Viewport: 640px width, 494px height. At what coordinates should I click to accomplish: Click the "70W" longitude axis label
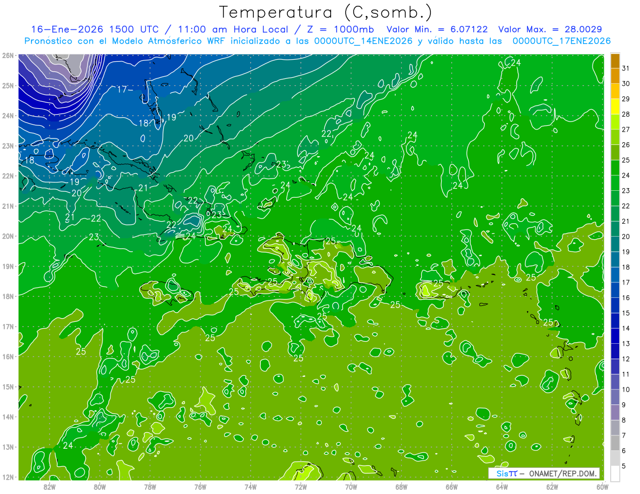point(351,487)
